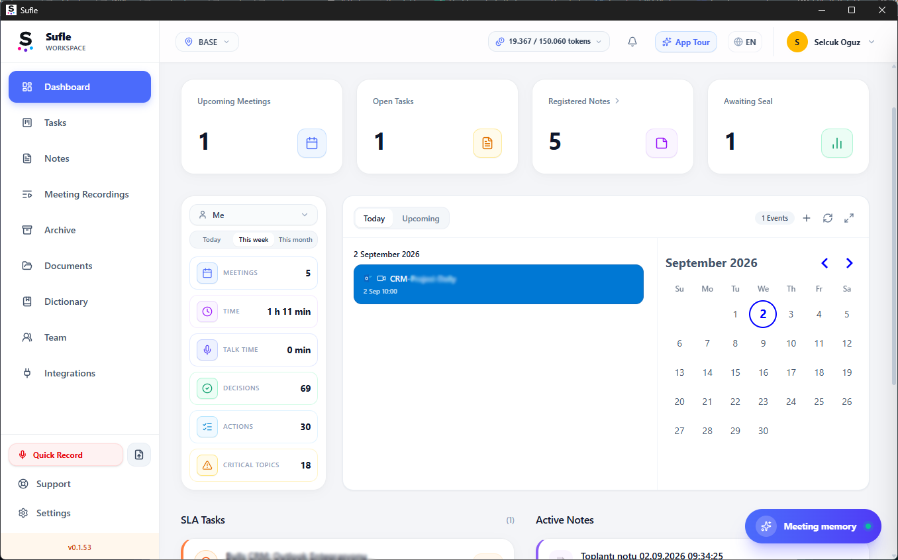The width and height of the screenshot is (898, 560).
Task: Open the tokens usage dropdown
Action: click(549, 41)
